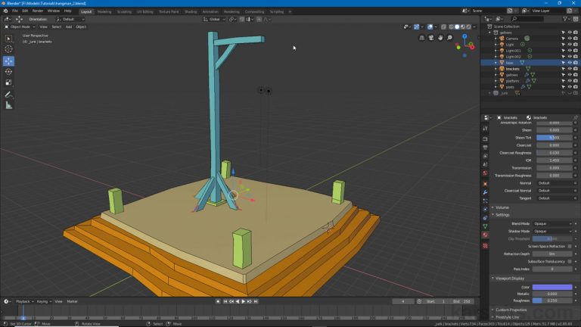The width and height of the screenshot is (581, 327).
Task: Click the zoom magnifier viewport icon
Action: pos(450,37)
